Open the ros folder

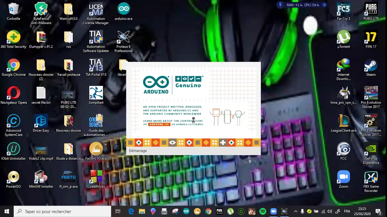coord(69,39)
